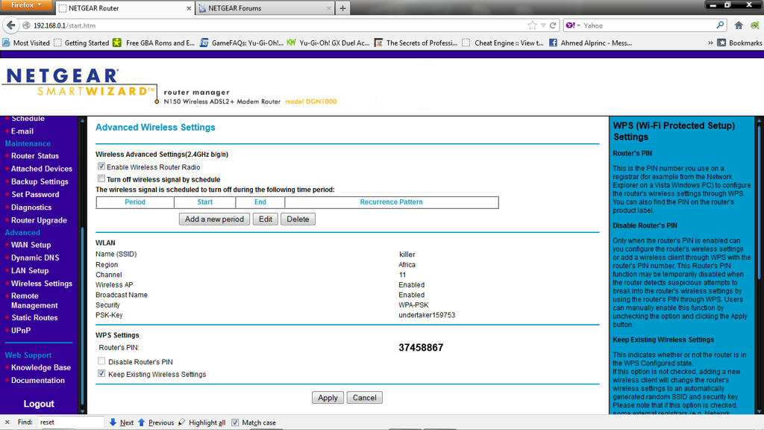Click Delete period button
Screen dimensions: 764x430
[x=298, y=219]
